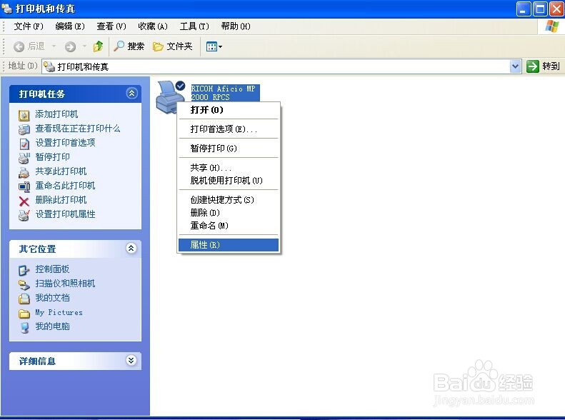The image size is (565, 420).
Task: Click the 查看现在正在打印什么 link
Action: tap(78, 129)
